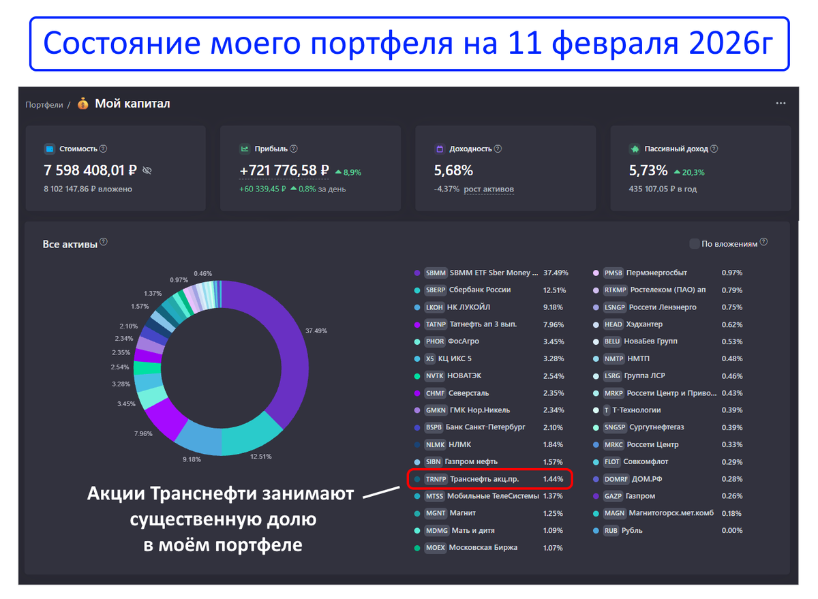Enable the По вложениям checkbox
Screen dimensions: 818x599
pos(695,243)
